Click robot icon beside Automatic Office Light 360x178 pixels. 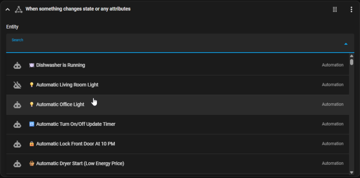click(17, 105)
